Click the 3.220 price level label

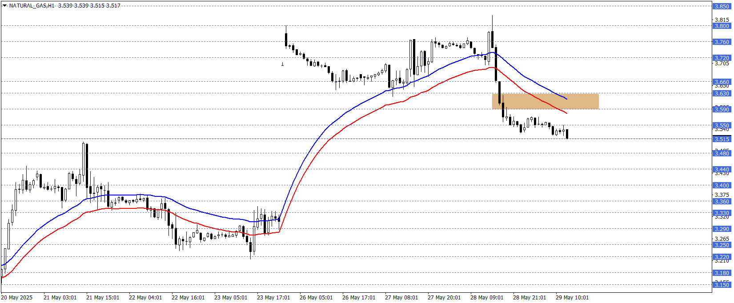pyautogui.click(x=722, y=257)
